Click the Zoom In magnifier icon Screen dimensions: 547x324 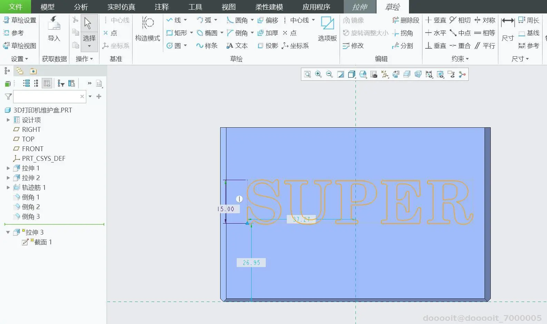click(x=318, y=74)
